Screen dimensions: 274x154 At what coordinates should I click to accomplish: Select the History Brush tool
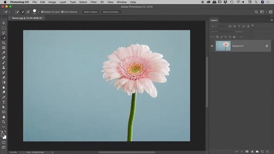pyautogui.click(x=4, y=72)
